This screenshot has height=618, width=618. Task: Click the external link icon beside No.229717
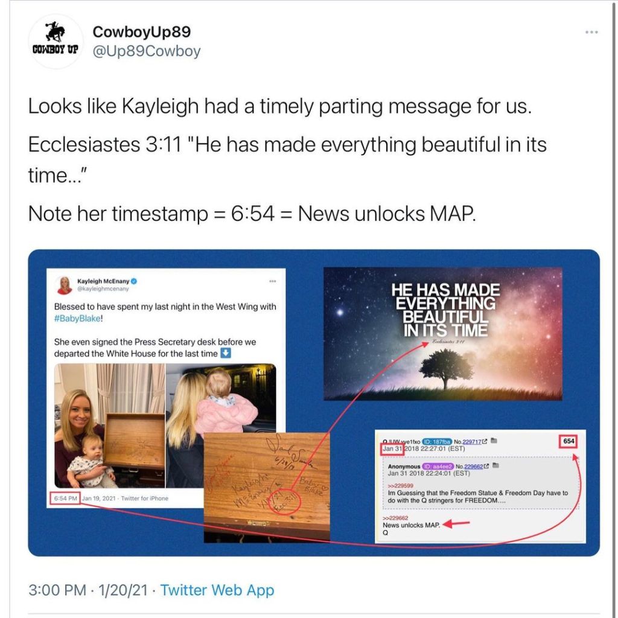click(x=485, y=441)
